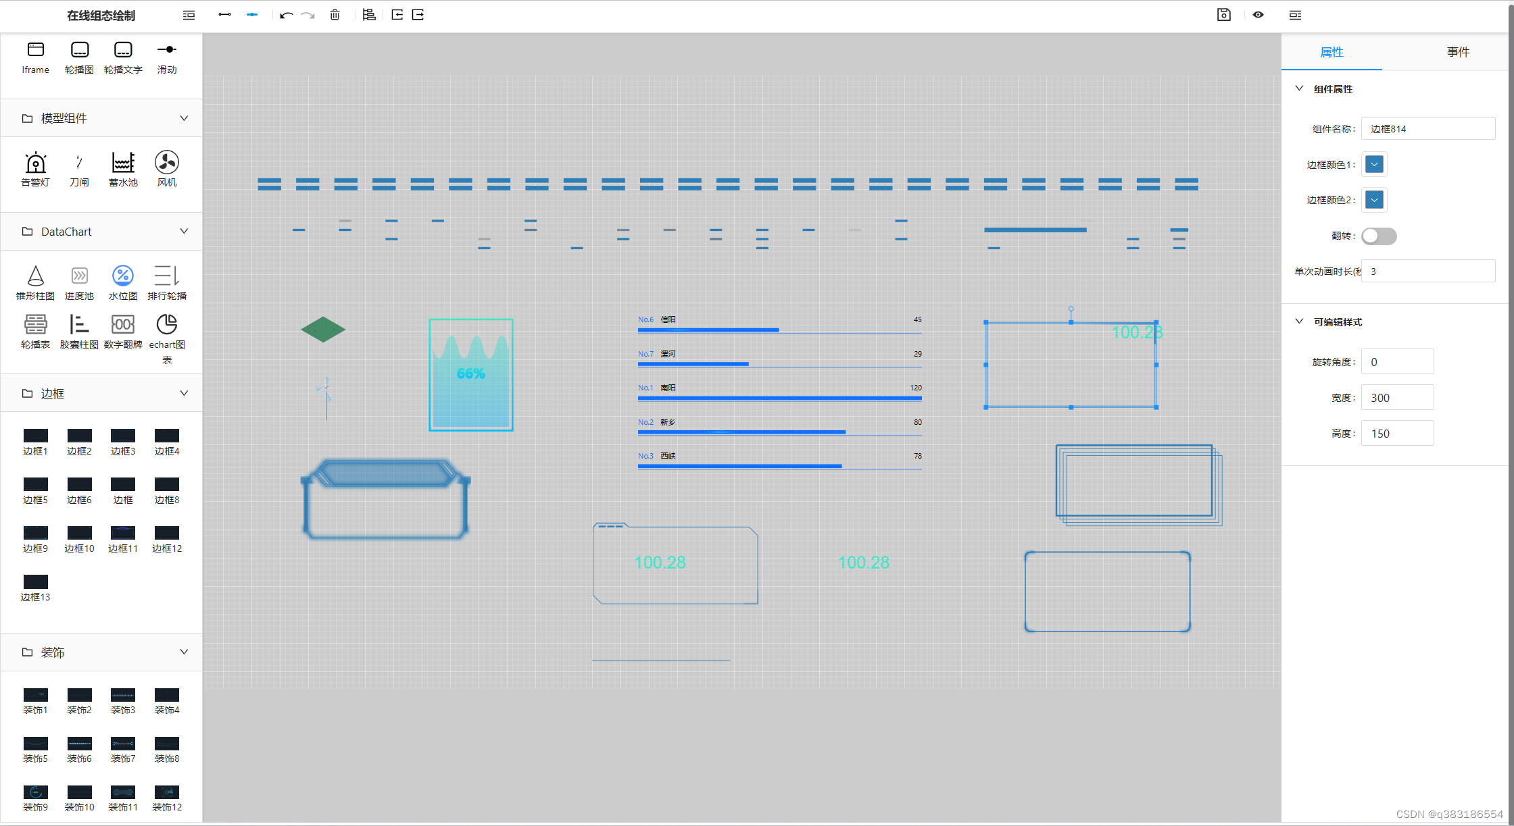Switch to the 事件 tab

1458,51
